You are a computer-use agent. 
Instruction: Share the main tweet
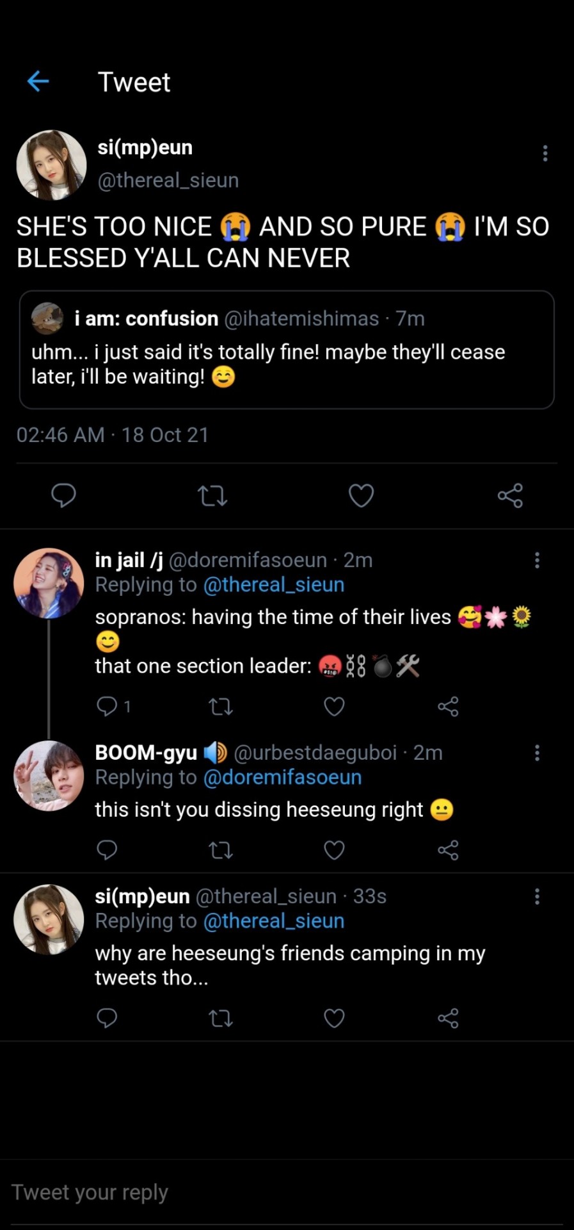tap(510, 495)
